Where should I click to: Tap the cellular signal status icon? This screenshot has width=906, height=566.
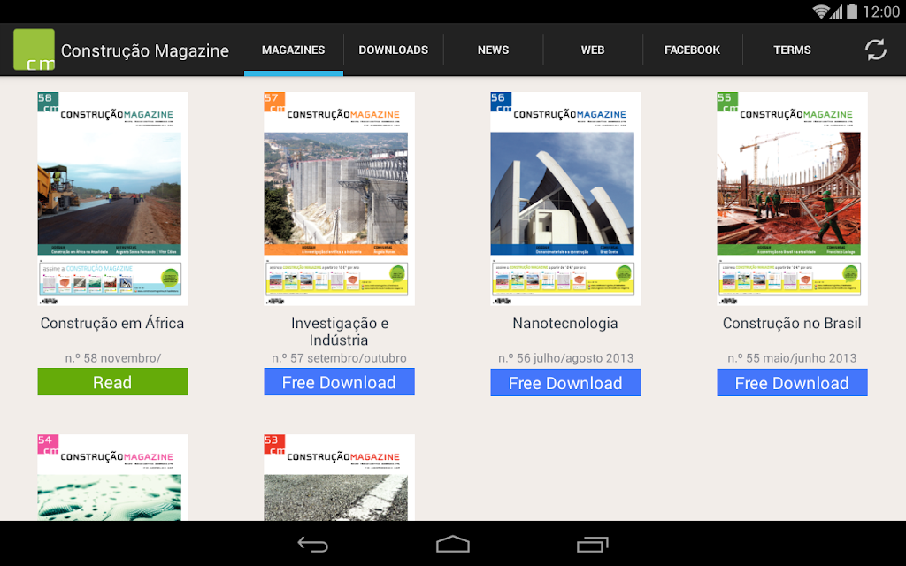click(x=836, y=11)
